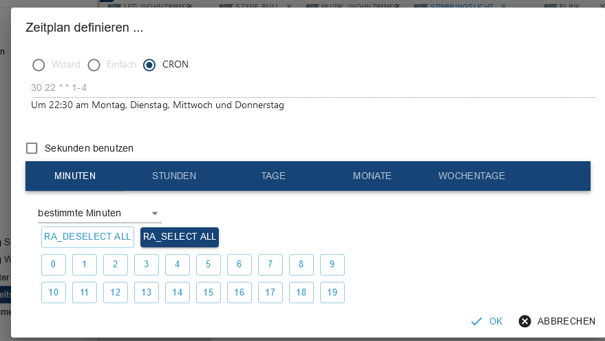Pick minute 11 button
Viewport: 605px width, 341px height.
pyautogui.click(x=85, y=292)
